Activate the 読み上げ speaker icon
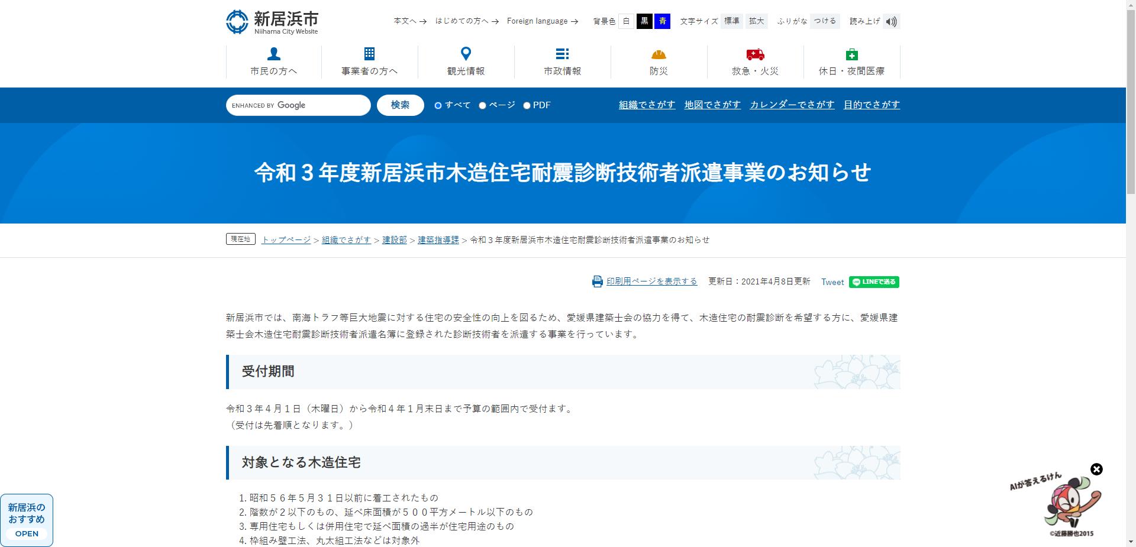The height and width of the screenshot is (547, 1136). (892, 21)
